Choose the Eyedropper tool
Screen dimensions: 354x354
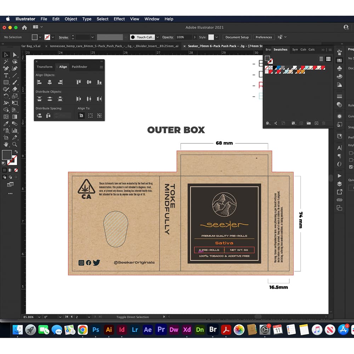6,124
